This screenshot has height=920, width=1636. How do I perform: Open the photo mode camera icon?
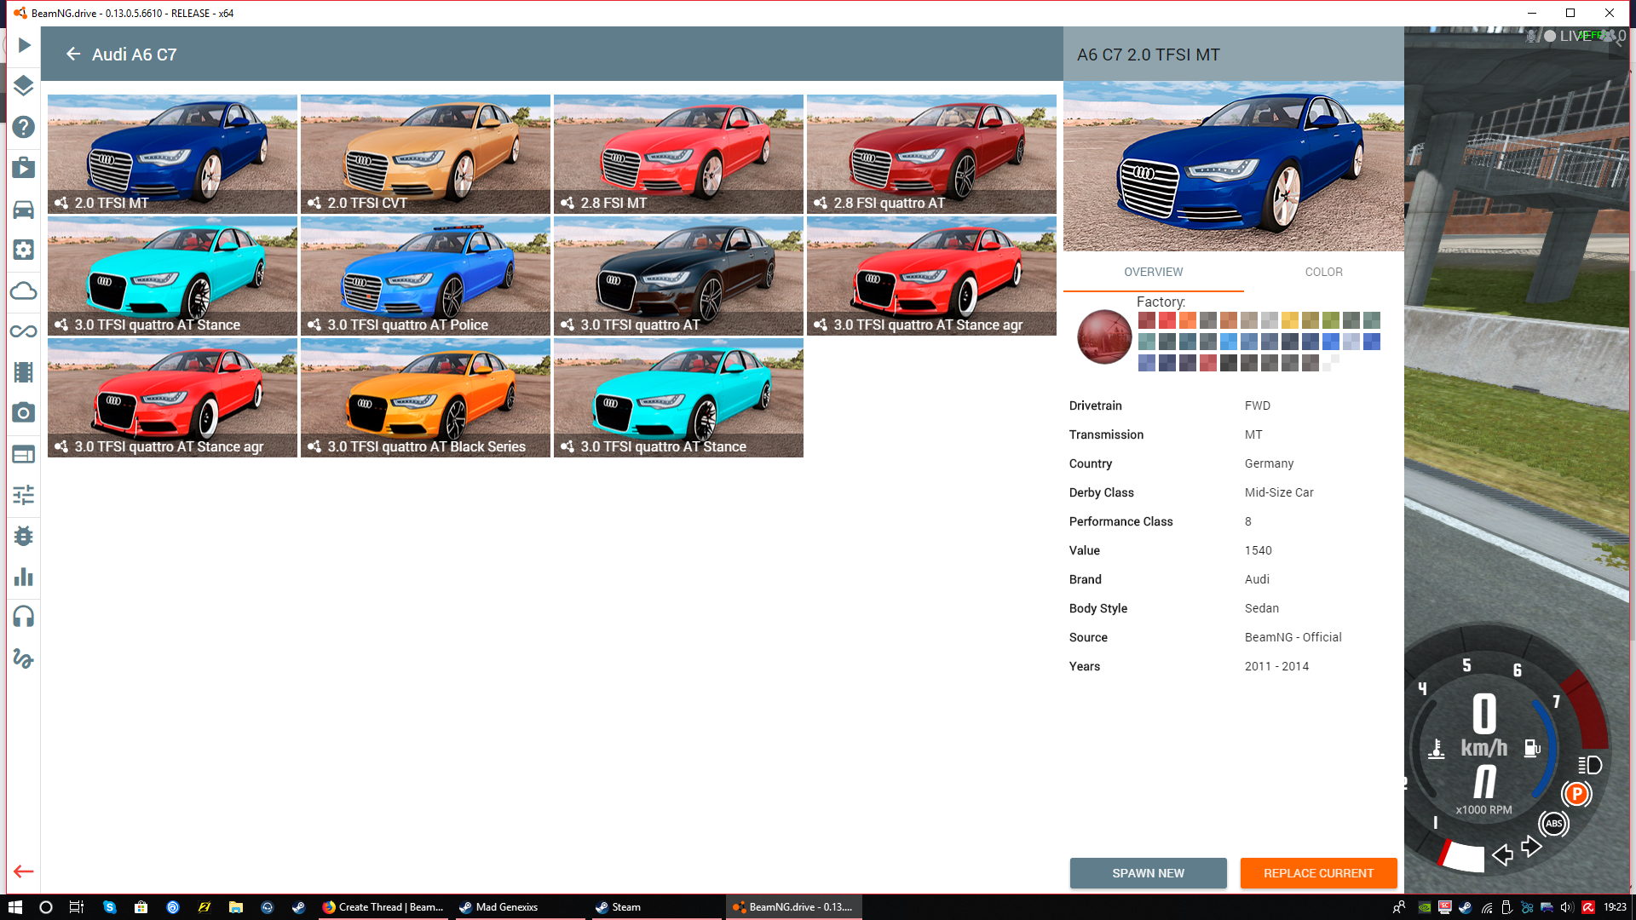(24, 413)
